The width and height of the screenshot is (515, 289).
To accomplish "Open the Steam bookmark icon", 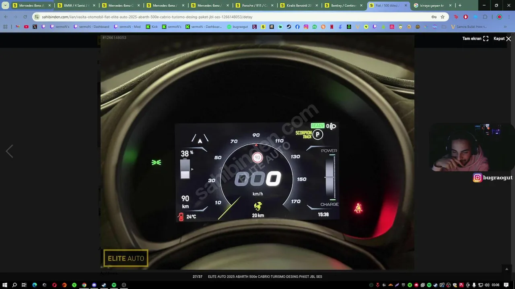I will (289, 26).
